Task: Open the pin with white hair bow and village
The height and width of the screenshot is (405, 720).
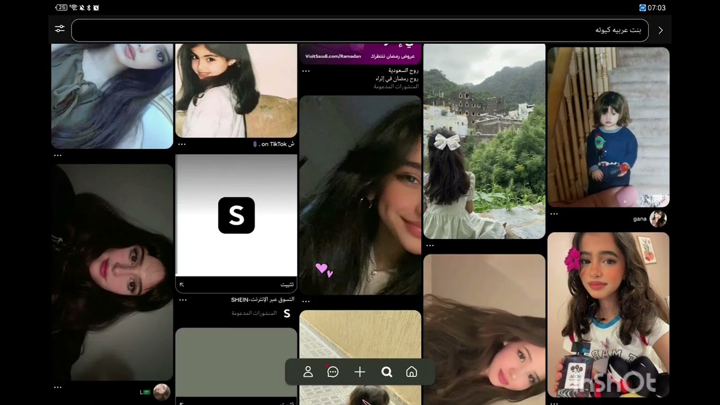Action: 484,141
